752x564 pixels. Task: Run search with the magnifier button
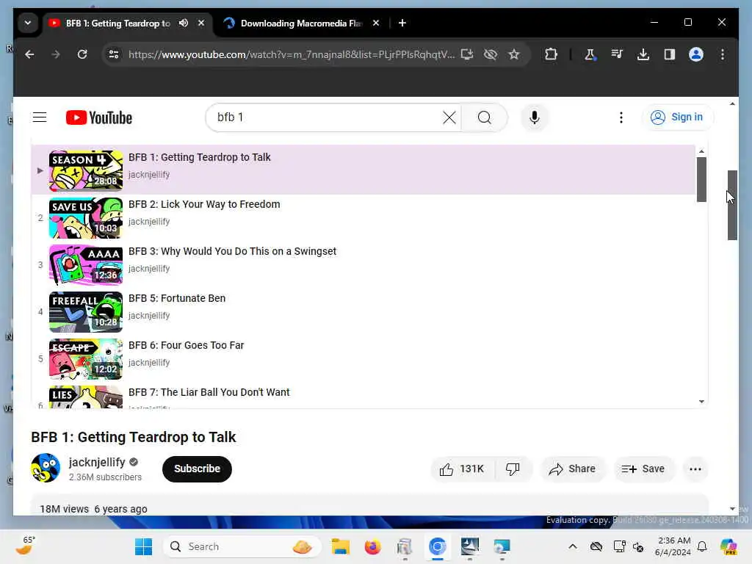pos(485,117)
